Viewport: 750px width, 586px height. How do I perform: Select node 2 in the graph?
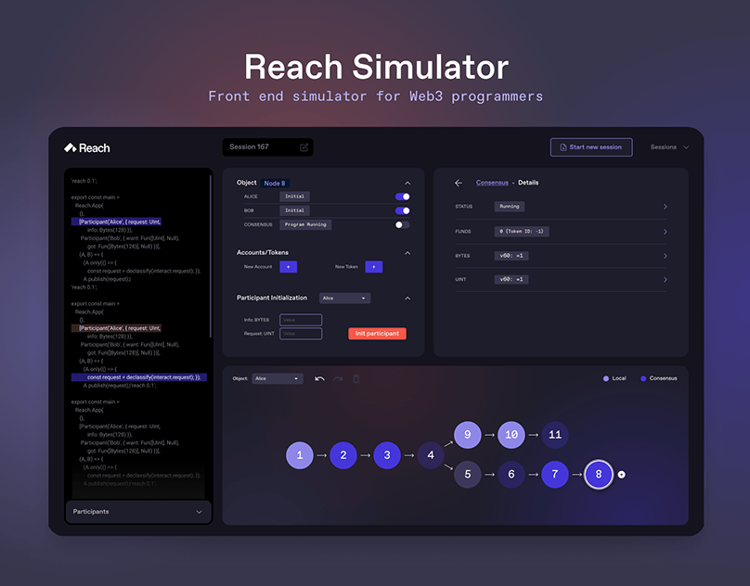coord(343,455)
